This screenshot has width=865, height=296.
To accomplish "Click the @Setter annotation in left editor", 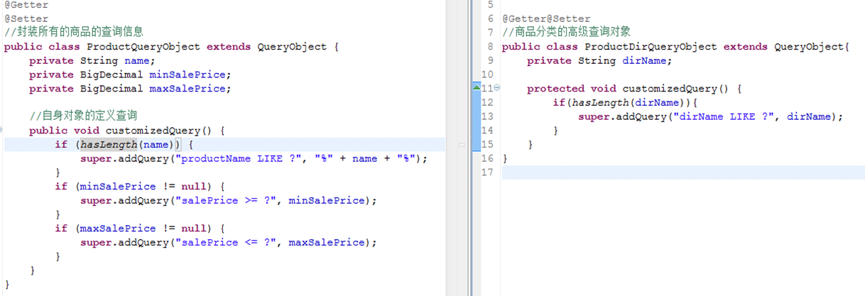I will (26, 18).
